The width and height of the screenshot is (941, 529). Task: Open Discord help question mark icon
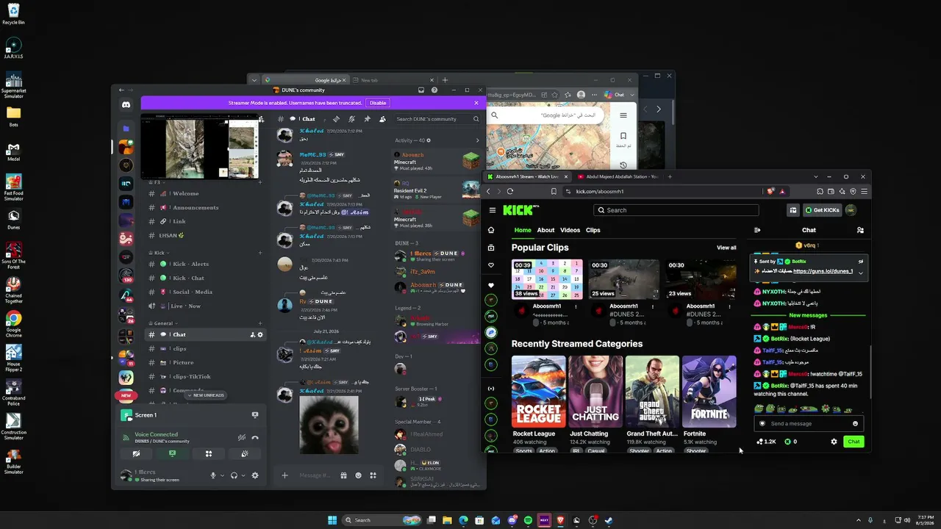pos(434,90)
